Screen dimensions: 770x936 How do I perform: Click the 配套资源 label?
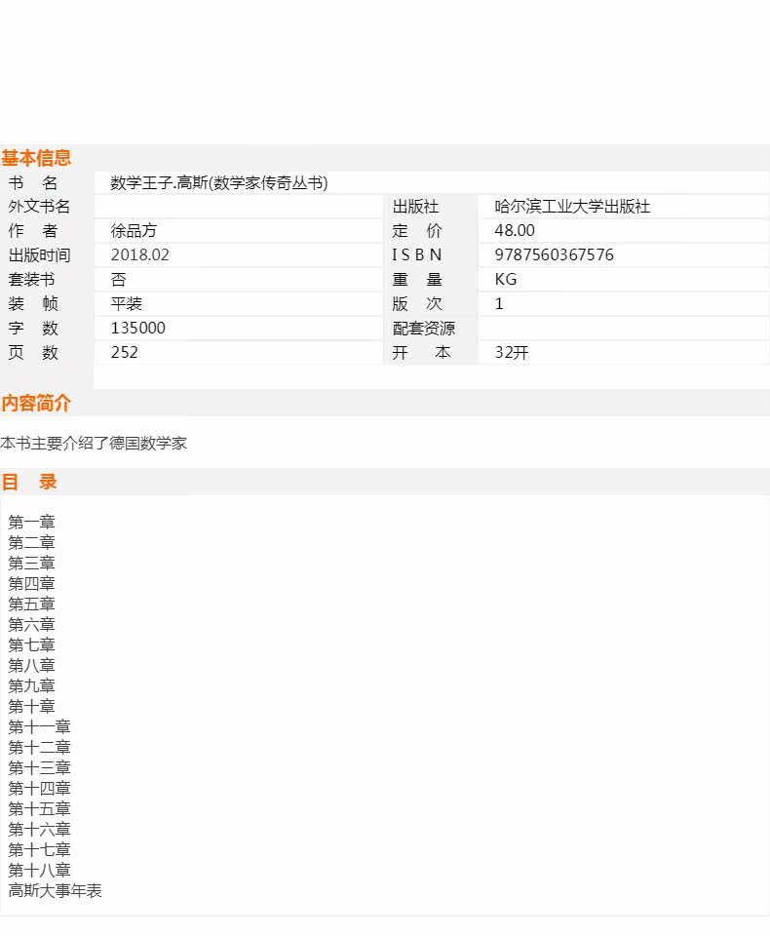(x=423, y=328)
